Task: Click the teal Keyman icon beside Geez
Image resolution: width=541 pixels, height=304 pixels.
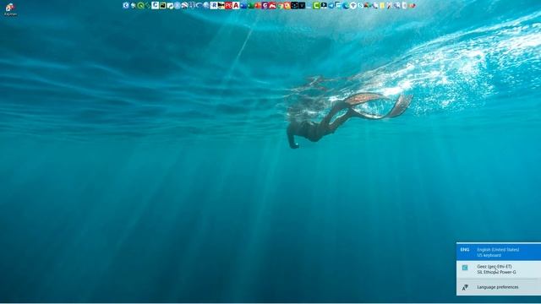Action: (465, 268)
